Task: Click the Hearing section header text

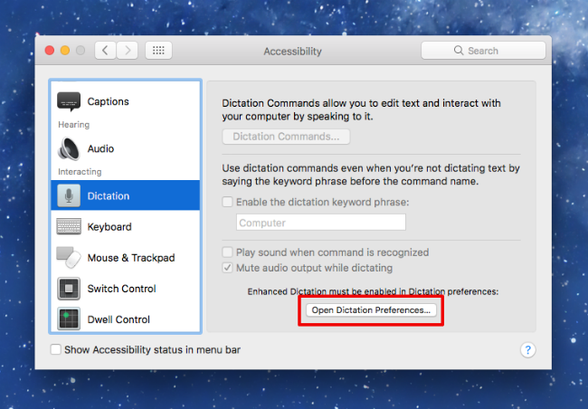Action: (74, 125)
